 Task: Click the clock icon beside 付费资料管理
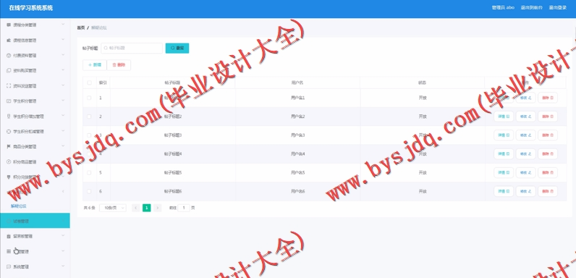[9, 56]
